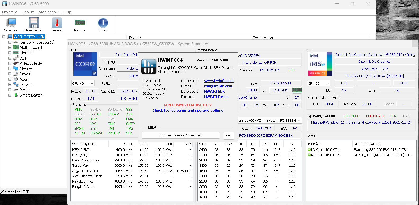Click the TPM indicator

394,116
